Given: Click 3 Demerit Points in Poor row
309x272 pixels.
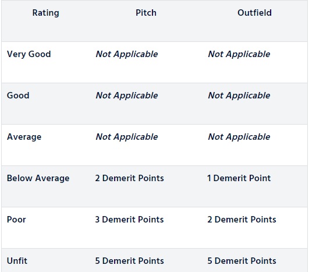Looking at the screenshot, I should pyautogui.click(x=129, y=220).
